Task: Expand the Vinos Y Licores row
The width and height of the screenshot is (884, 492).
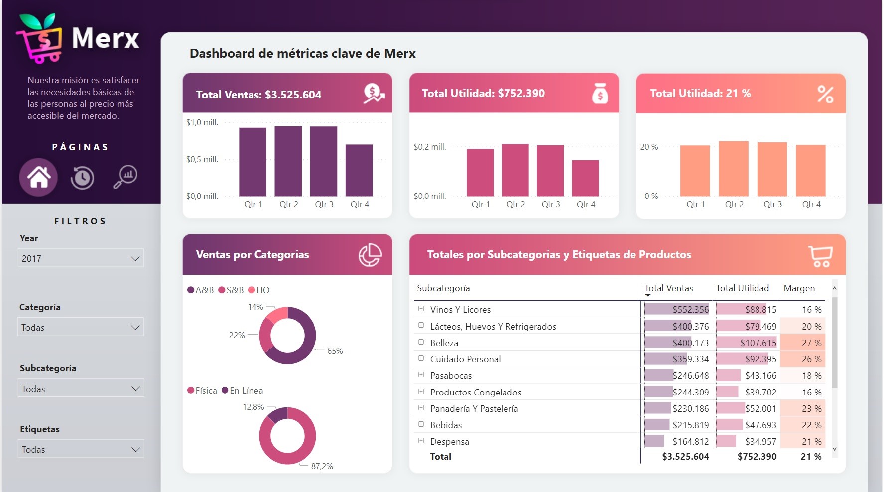Action: 421,309
